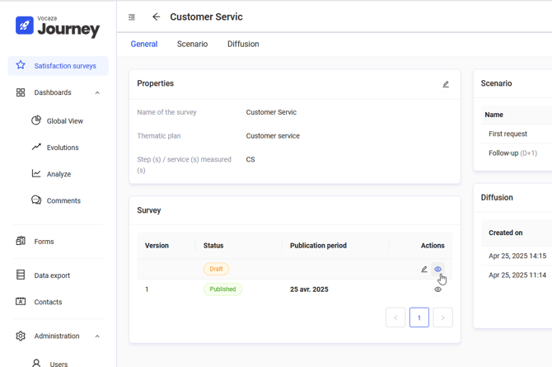This screenshot has height=367, width=552.
Task: Open Analyze chart item
Action: pyautogui.click(x=58, y=174)
